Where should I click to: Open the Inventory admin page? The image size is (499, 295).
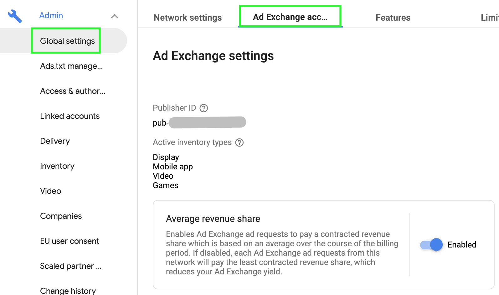[x=57, y=166]
